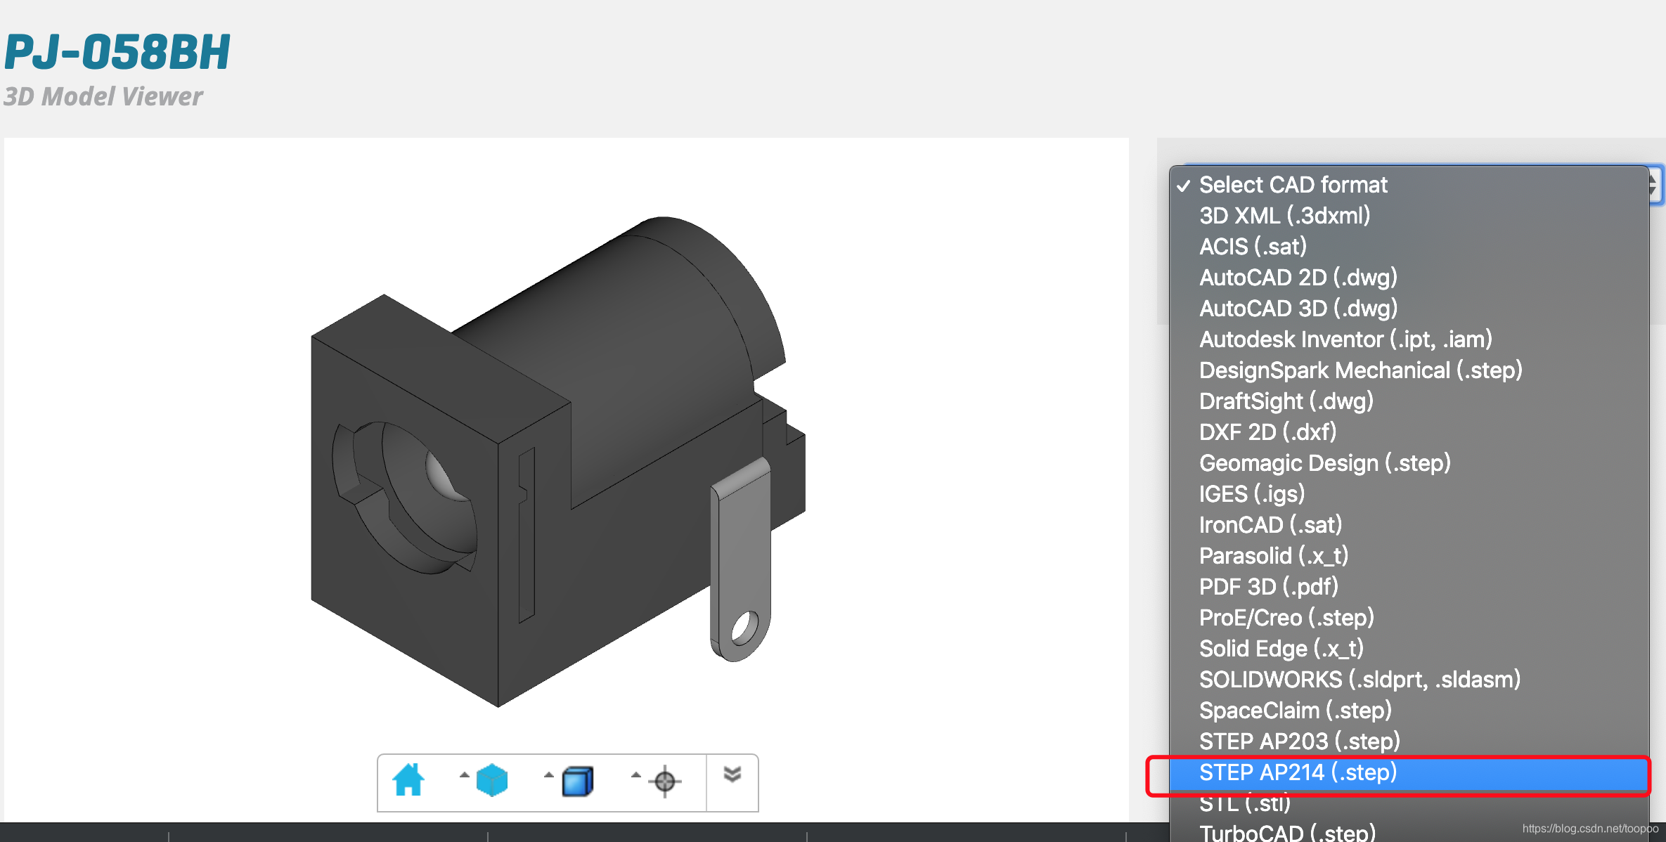Viewport: 1666px width, 842px height.
Task: Choose SOLIDWORKS (.sldprt, .sldasm) format
Action: (x=1360, y=680)
